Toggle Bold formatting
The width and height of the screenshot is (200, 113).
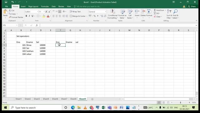point(26,16)
